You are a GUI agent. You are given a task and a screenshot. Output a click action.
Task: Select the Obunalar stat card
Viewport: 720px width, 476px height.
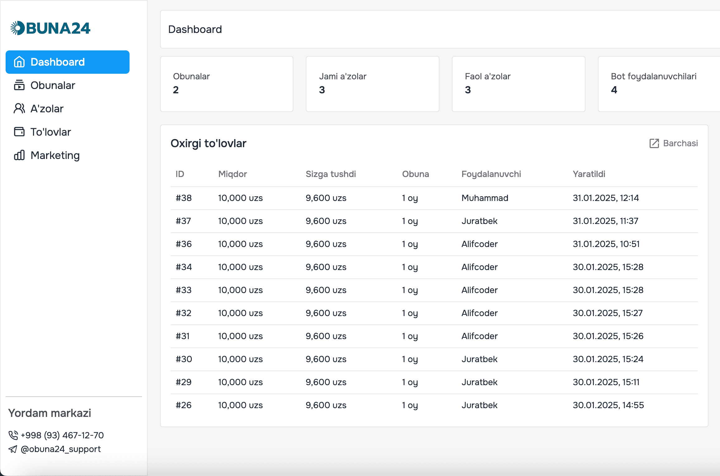[227, 84]
